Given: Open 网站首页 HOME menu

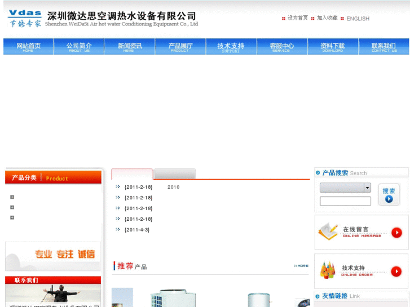Looking at the screenshot, I should pos(28,47).
